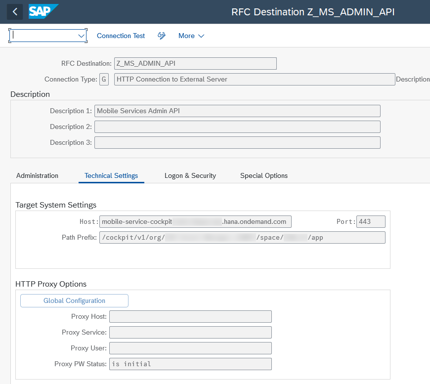Click the Proxy PW Status field

click(190, 364)
